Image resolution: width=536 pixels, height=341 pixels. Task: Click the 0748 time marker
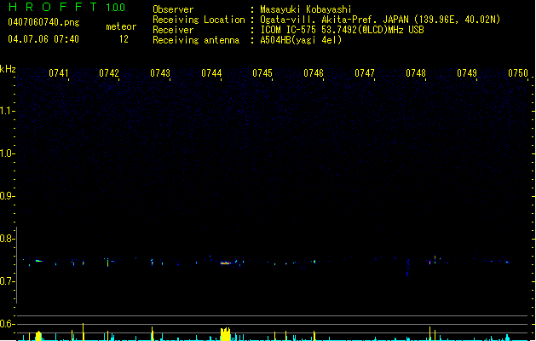pyautogui.click(x=416, y=73)
